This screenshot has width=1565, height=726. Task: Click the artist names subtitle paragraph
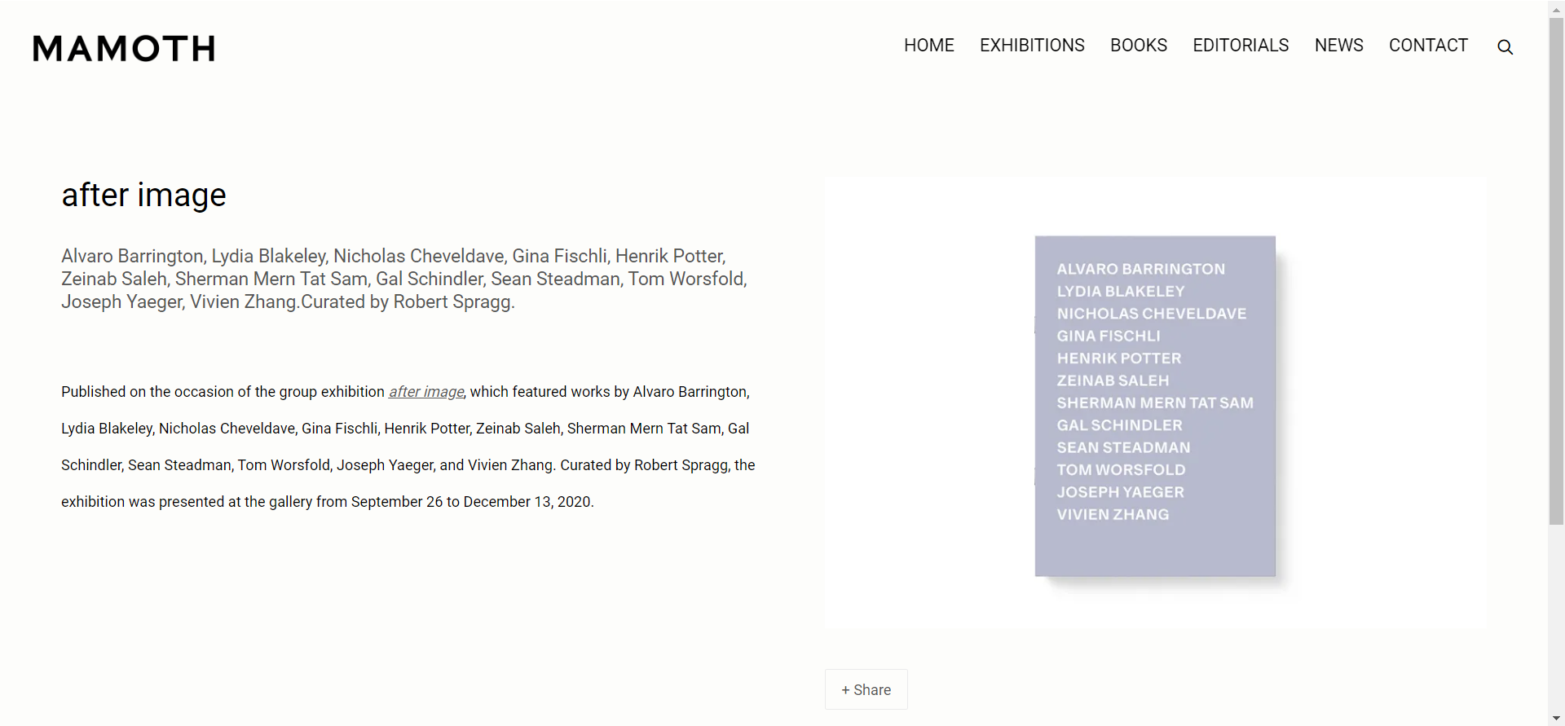coord(404,279)
